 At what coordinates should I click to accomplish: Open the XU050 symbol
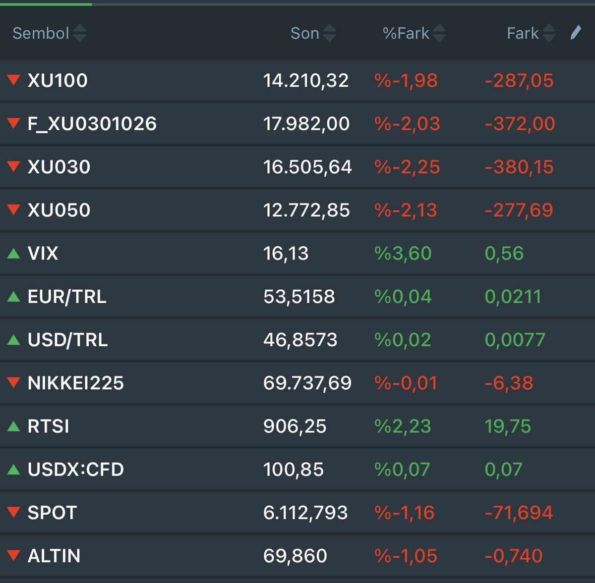59,210
